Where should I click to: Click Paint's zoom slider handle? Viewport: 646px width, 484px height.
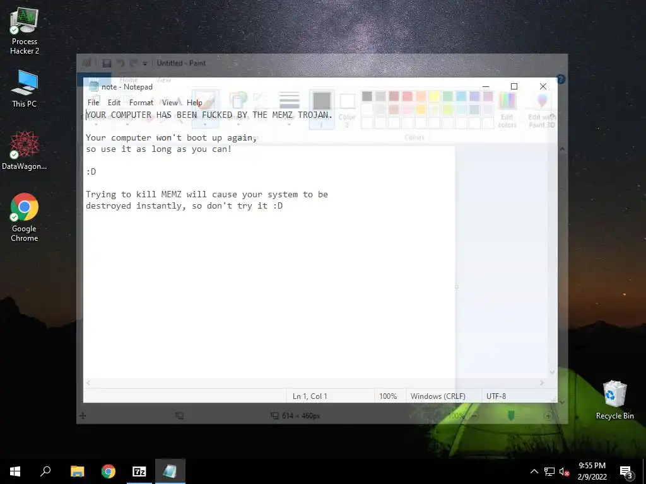pyautogui.click(x=511, y=416)
